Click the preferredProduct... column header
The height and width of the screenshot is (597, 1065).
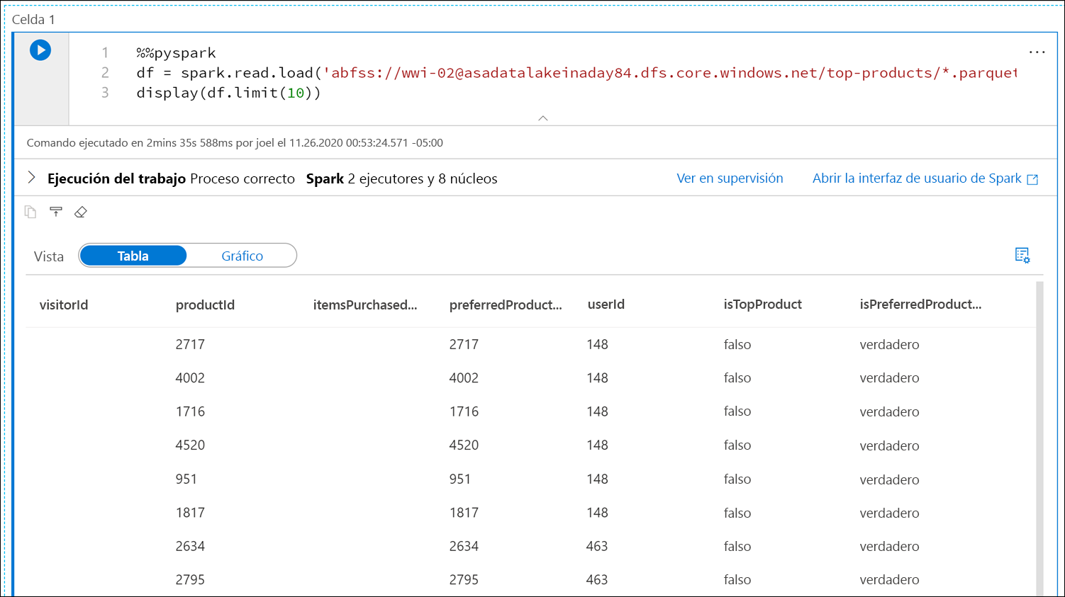[x=506, y=305]
